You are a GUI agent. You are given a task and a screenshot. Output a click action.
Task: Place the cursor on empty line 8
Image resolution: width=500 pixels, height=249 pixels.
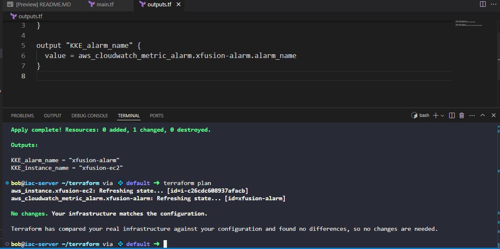[244, 76]
